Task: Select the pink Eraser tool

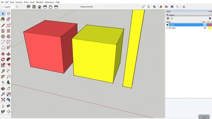Action: (x=9, y=19)
